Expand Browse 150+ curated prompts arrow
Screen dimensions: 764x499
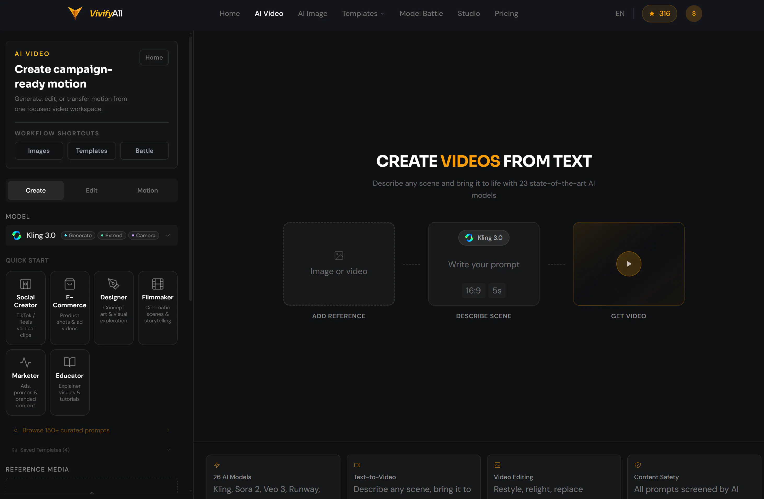(x=168, y=430)
